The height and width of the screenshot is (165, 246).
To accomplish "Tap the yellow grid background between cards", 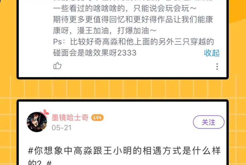I will [122, 89].
